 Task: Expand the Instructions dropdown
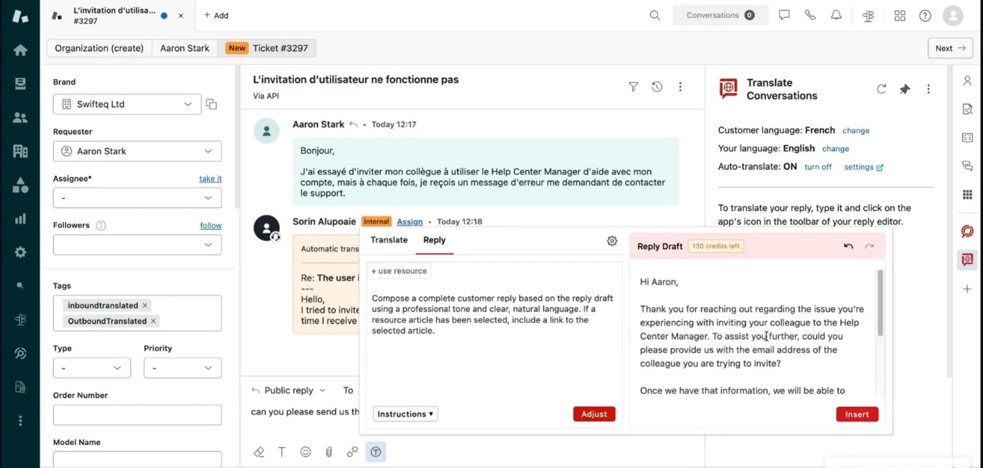[405, 414]
